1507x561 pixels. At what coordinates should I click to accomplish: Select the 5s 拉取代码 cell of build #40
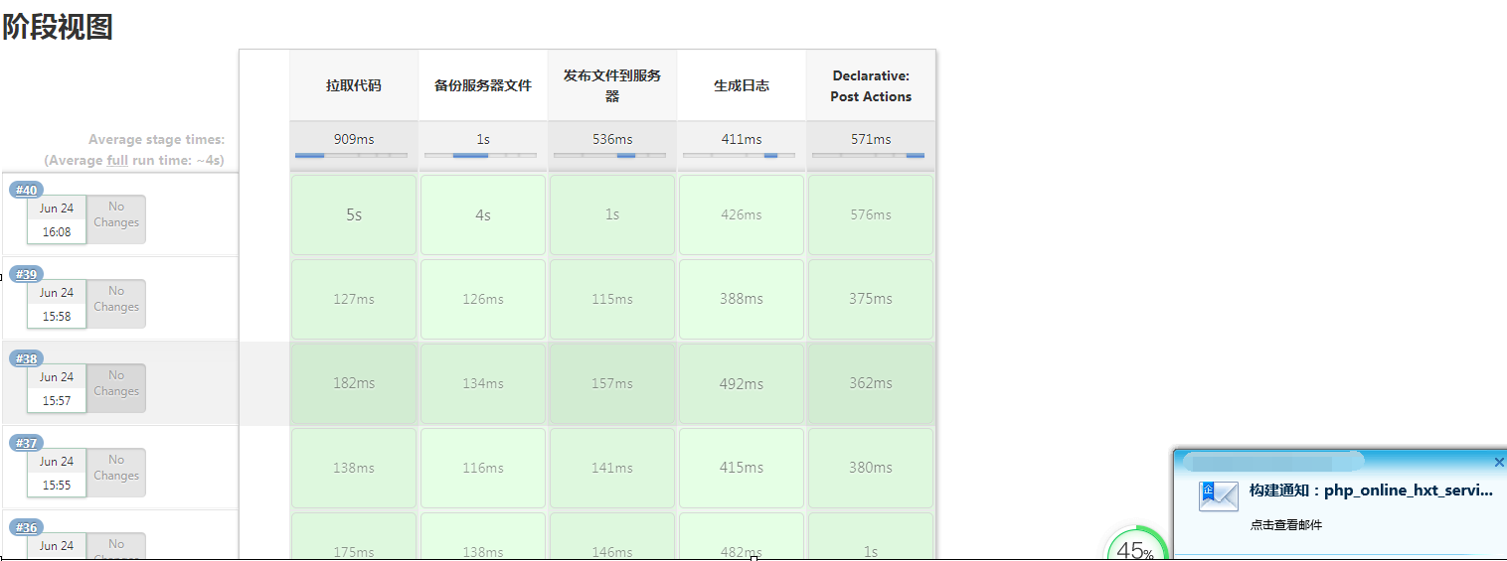[354, 214]
